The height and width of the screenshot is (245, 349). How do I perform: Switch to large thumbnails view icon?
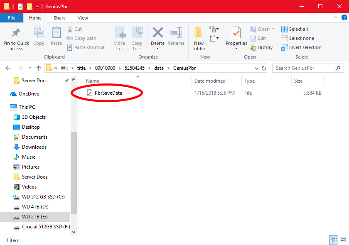(x=343, y=240)
